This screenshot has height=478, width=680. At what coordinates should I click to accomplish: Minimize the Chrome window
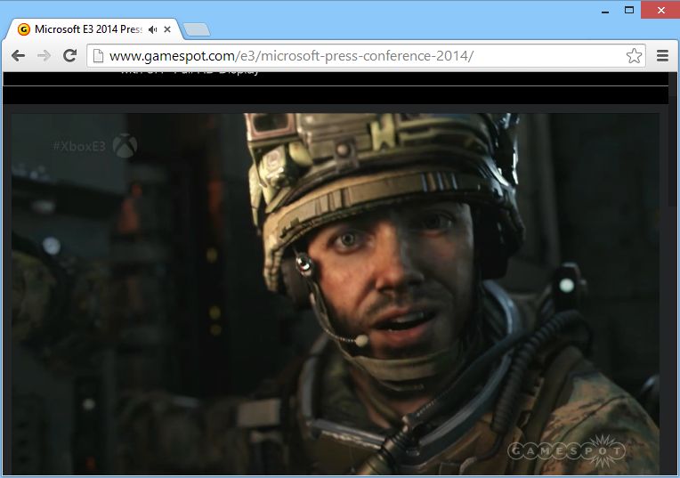click(x=605, y=11)
